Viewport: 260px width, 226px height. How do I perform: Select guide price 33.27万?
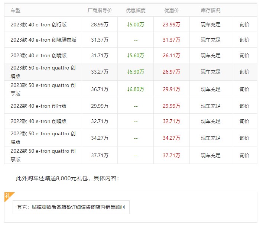pos(100,72)
